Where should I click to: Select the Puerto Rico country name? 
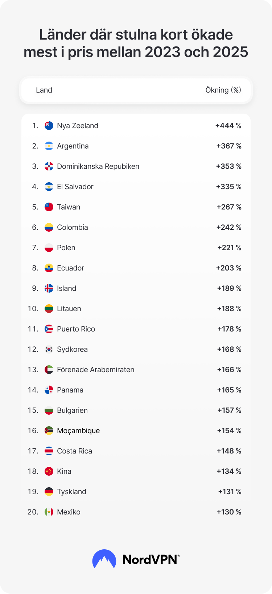click(x=76, y=329)
